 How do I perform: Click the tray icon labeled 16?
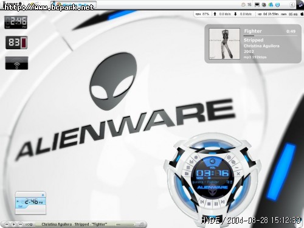246,5
